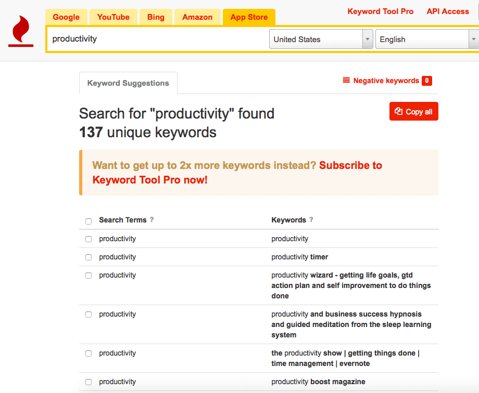
Task: Click the red zero count badge
Action: point(427,81)
